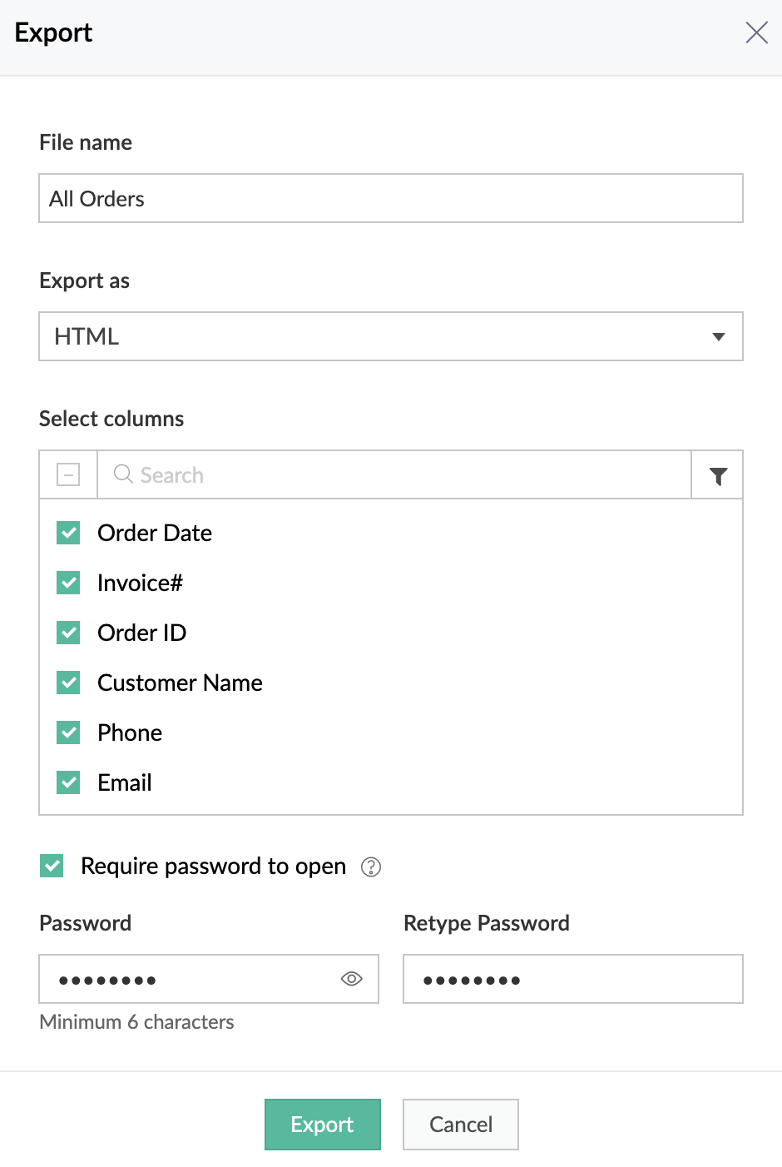This screenshot has height=1167, width=782.
Task: Click the green Export button
Action: (323, 1125)
